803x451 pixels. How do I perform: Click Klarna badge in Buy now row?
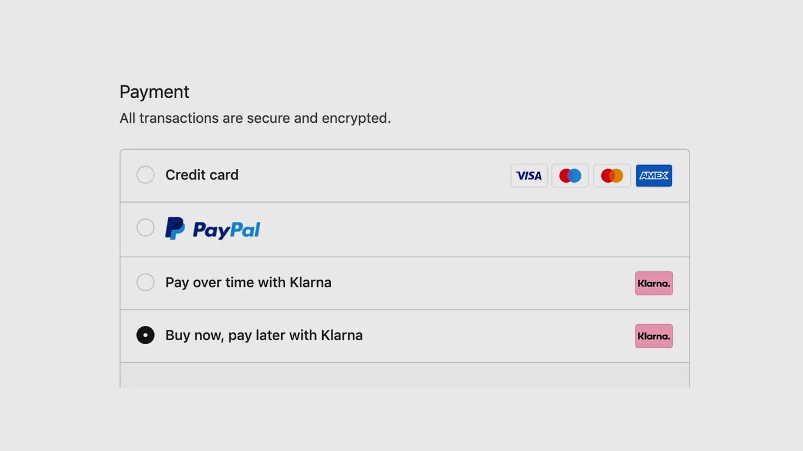click(x=654, y=336)
